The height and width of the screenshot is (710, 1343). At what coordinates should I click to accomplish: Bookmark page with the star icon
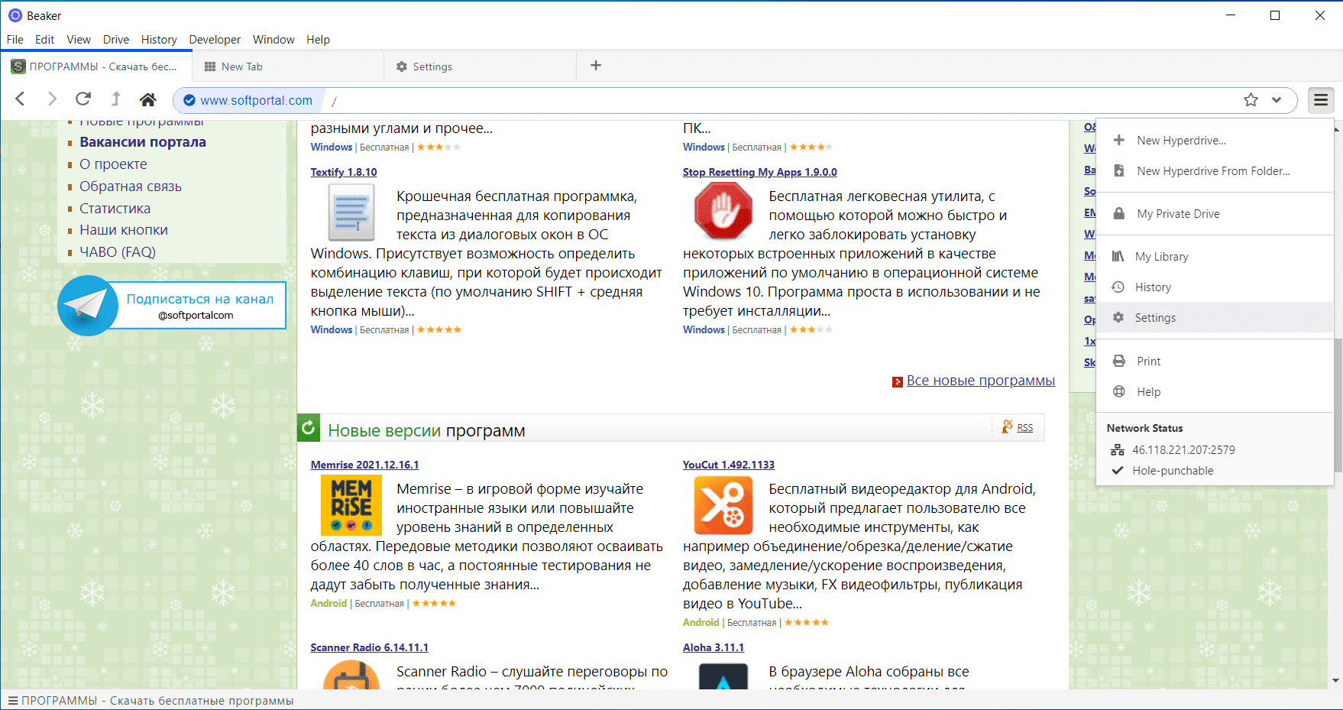point(1251,100)
